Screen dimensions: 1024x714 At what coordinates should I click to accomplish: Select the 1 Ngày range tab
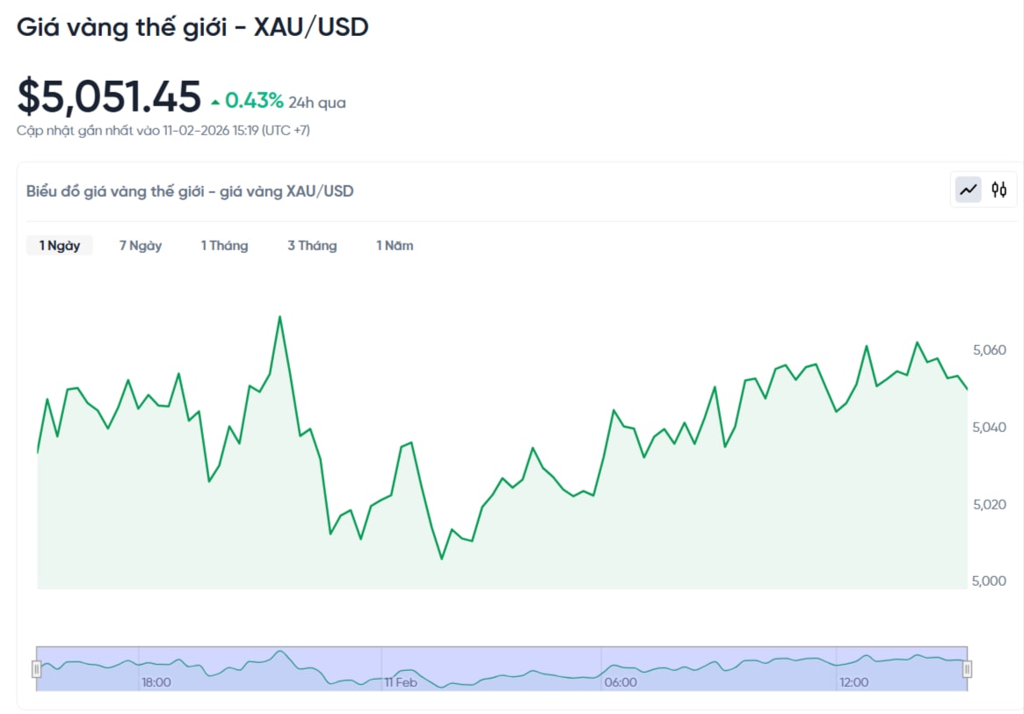[60, 245]
